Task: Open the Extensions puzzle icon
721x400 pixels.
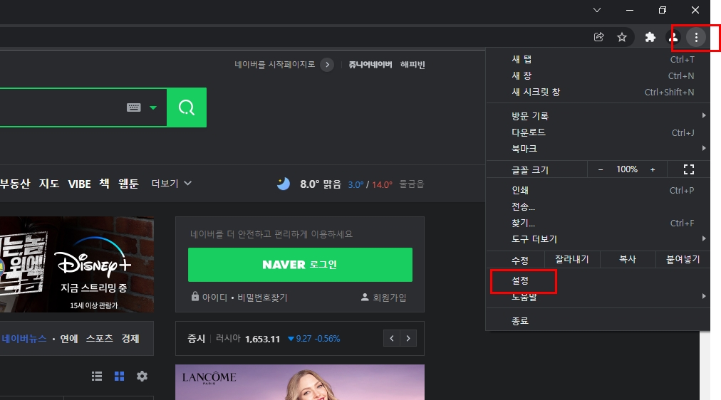Action: [650, 37]
